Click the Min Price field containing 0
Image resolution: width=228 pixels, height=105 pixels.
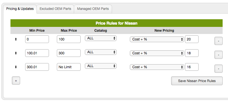pos(37,39)
